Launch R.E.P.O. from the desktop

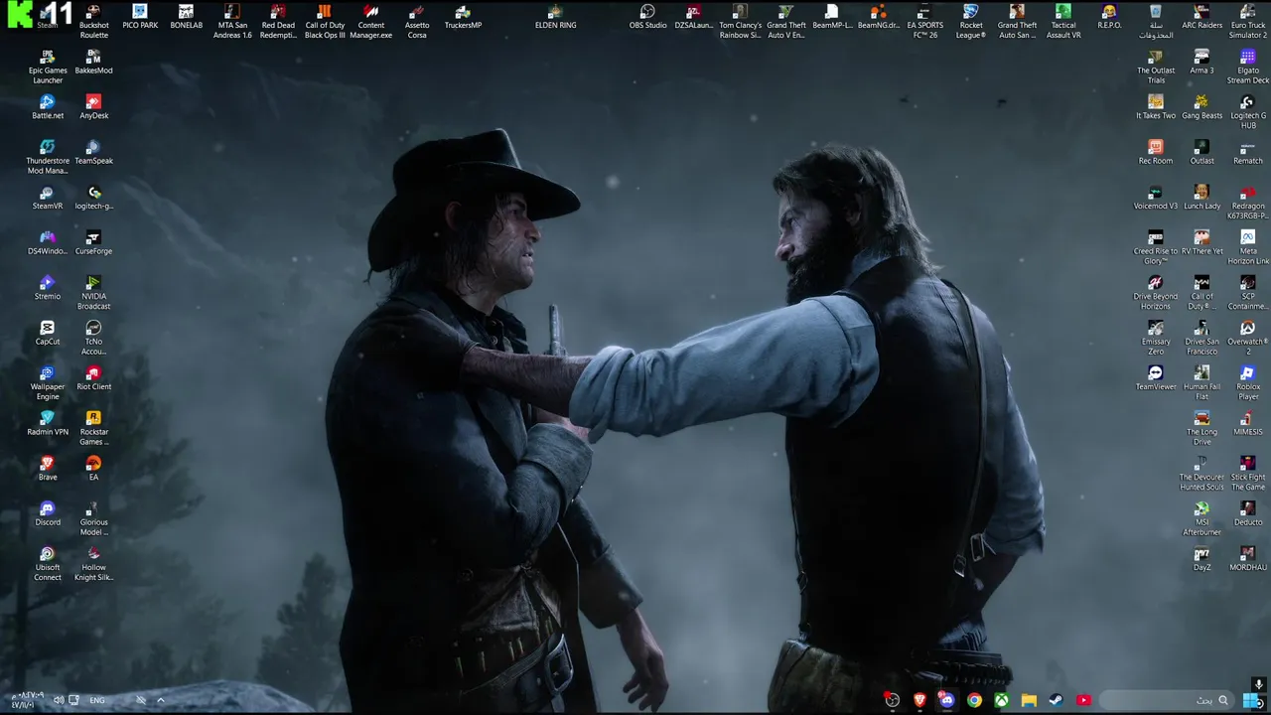[1109, 17]
